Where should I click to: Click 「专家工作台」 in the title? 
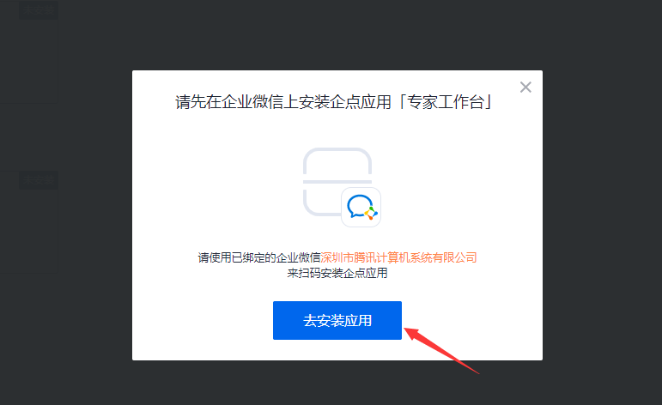446,102
